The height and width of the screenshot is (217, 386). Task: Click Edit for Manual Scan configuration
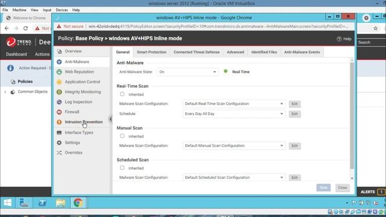(x=295, y=146)
